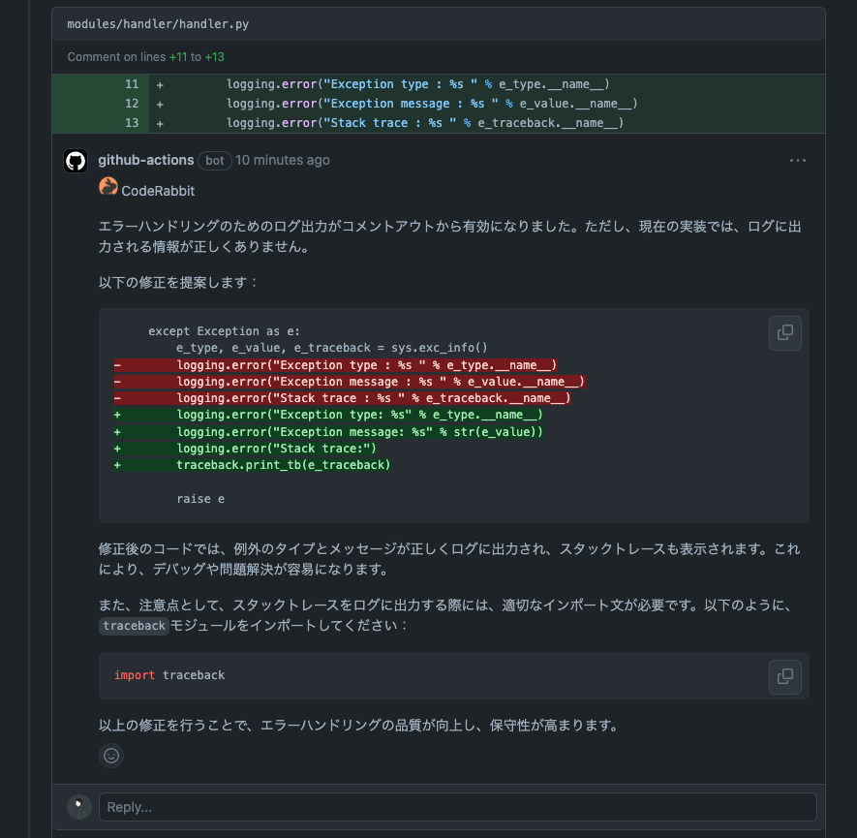
Task: Click the github-actions username link
Action: click(x=145, y=160)
